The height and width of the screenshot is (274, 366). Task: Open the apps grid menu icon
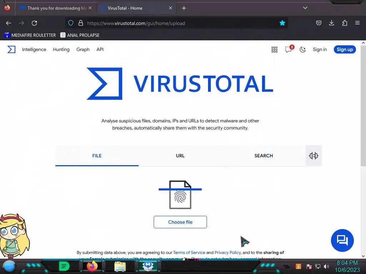[274, 49]
